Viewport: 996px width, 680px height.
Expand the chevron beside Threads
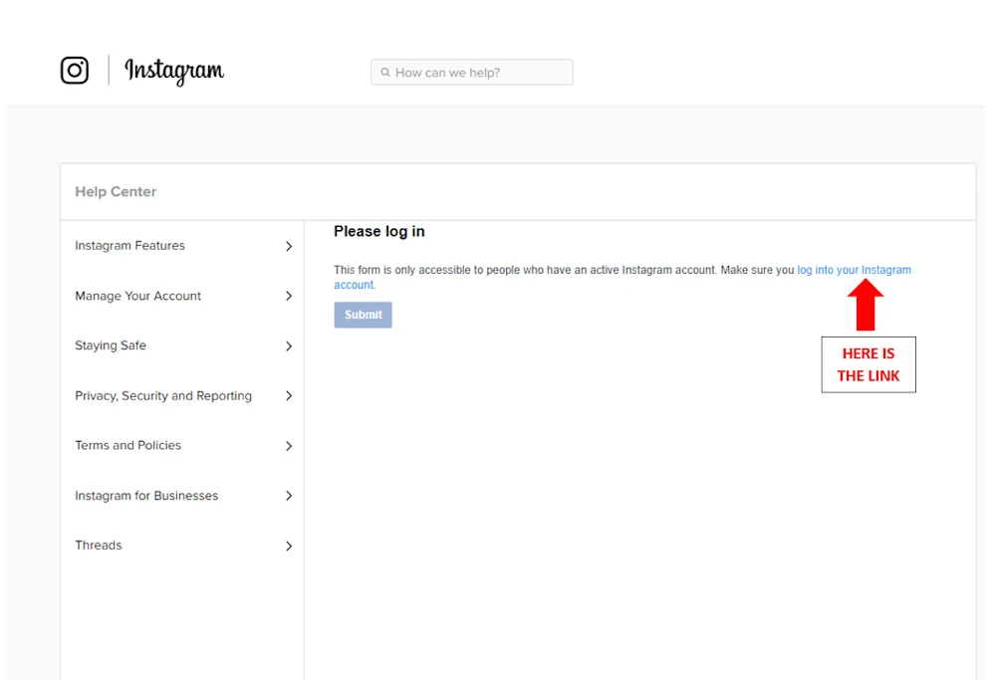[x=289, y=546]
